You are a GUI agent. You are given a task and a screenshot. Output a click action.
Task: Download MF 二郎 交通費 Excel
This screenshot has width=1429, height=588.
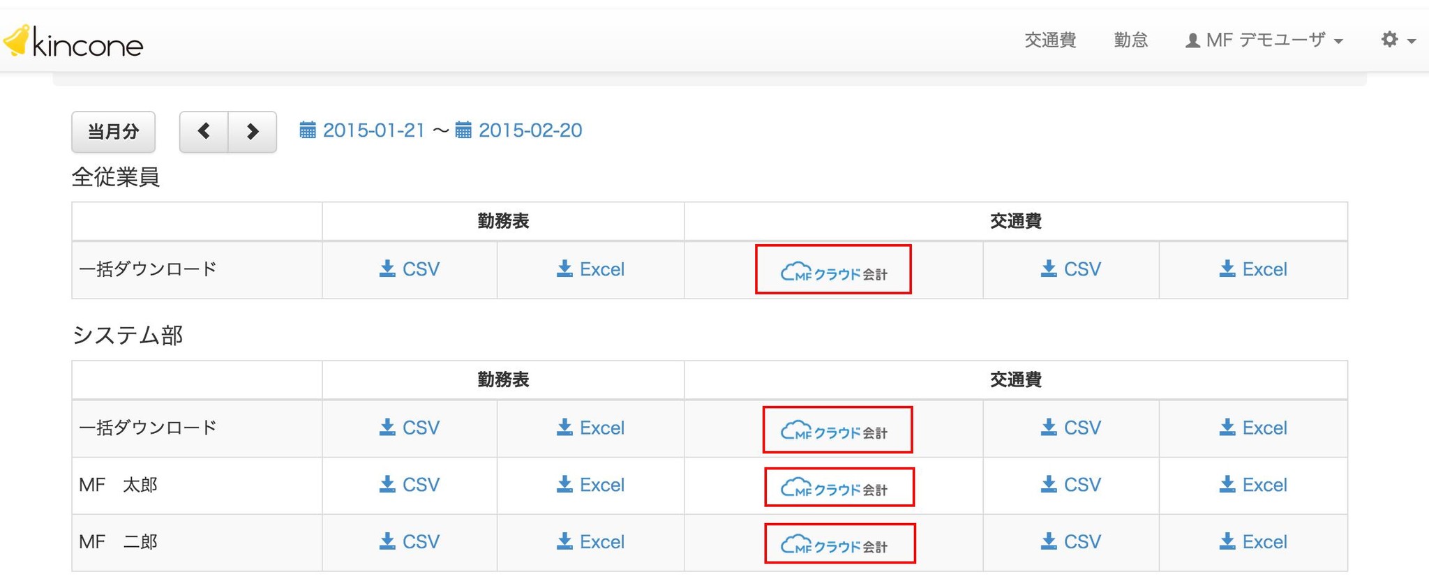1253,542
